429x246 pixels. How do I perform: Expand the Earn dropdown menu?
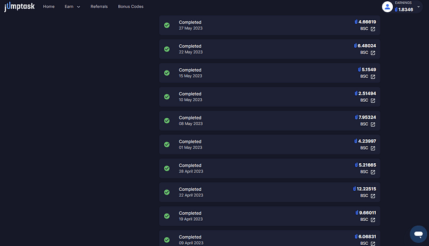point(72,7)
